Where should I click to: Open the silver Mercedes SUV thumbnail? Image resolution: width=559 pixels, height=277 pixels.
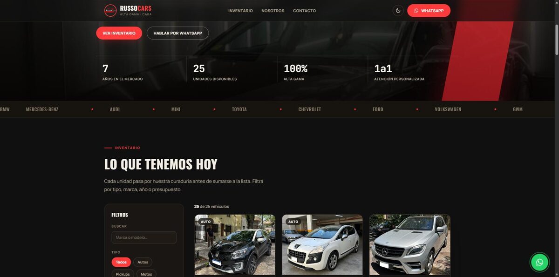(x=410, y=245)
